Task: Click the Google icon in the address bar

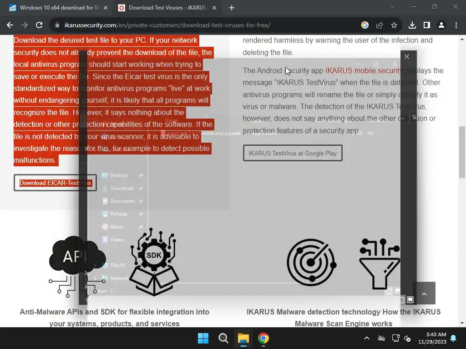Action: coord(365,25)
